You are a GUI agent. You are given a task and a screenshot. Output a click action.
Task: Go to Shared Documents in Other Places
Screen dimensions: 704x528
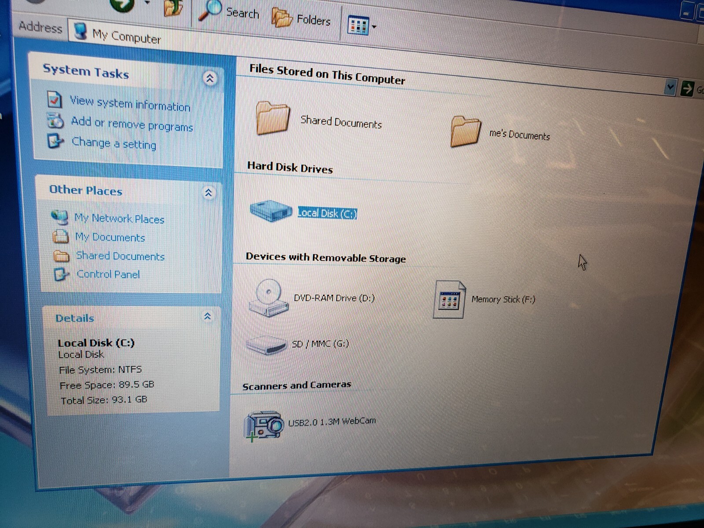pyautogui.click(x=121, y=256)
